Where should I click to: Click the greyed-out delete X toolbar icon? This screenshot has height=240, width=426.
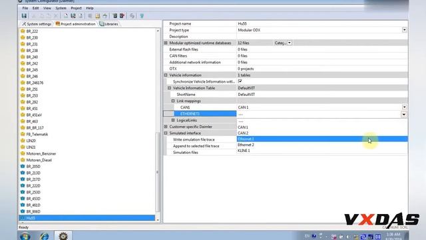[56, 16]
